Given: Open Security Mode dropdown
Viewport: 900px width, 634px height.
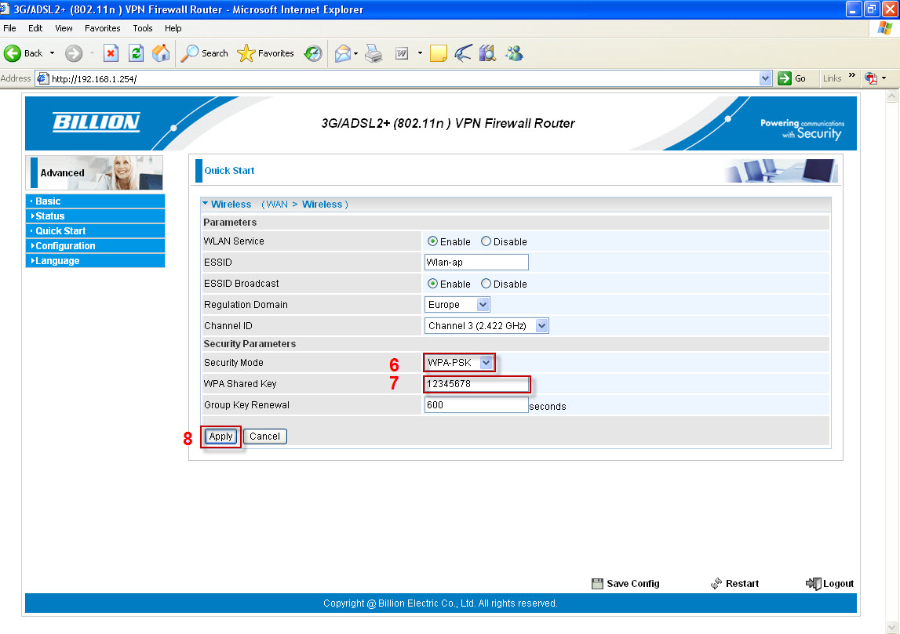Looking at the screenshot, I should (x=458, y=362).
